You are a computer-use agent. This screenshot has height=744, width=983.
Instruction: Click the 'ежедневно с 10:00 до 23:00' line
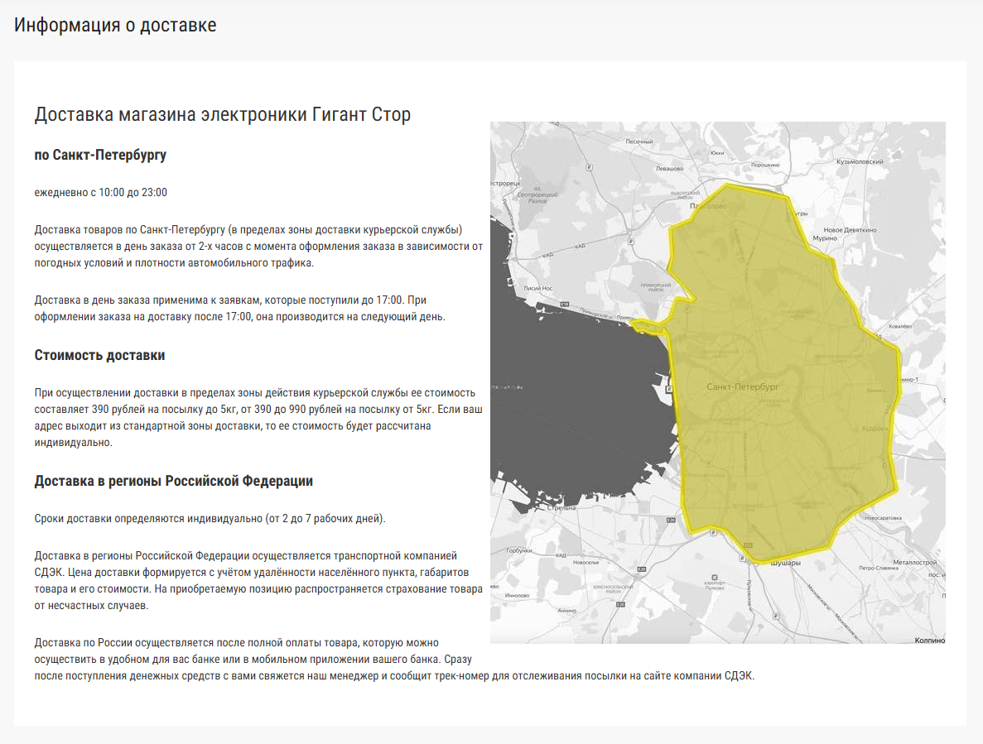coord(101,192)
